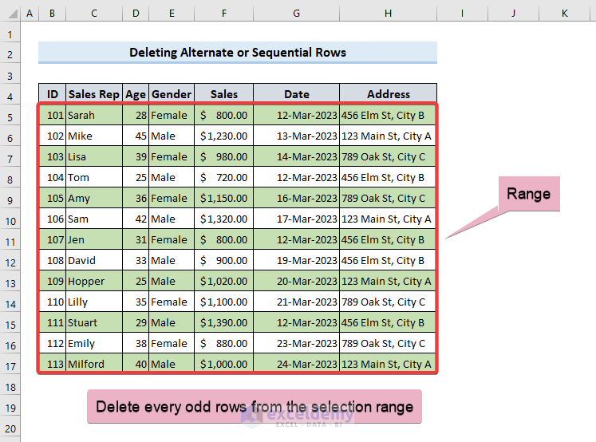596x442 pixels.
Task: Click the 'Lilly' cell
Action: pyautogui.click(x=94, y=302)
